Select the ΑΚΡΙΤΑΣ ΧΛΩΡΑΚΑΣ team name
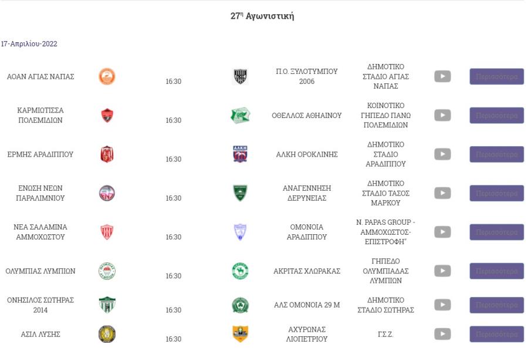The width and height of the screenshot is (528, 351). tap(307, 271)
